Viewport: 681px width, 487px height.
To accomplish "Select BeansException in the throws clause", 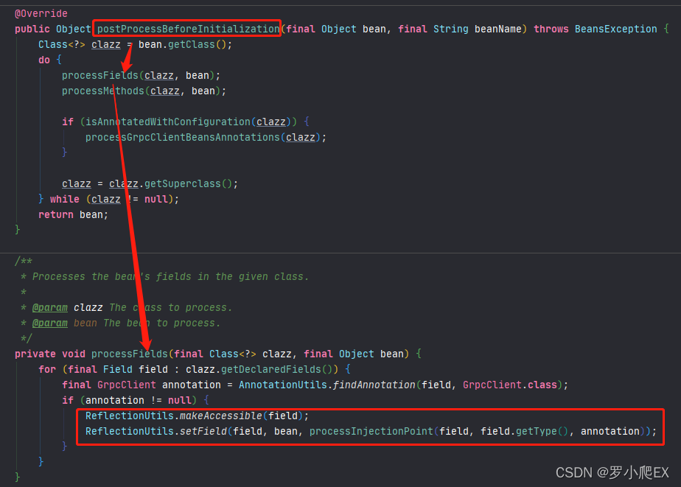I will click(x=615, y=28).
